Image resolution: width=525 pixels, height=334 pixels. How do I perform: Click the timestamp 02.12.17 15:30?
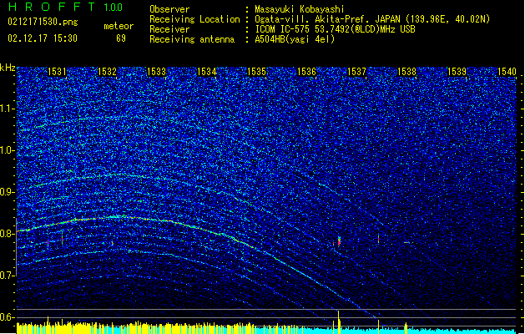point(43,38)
